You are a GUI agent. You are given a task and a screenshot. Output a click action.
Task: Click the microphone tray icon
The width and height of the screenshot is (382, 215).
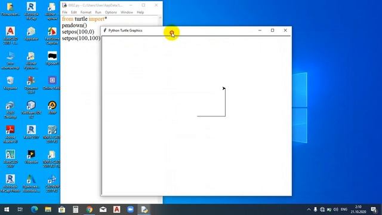coord(316,210)
